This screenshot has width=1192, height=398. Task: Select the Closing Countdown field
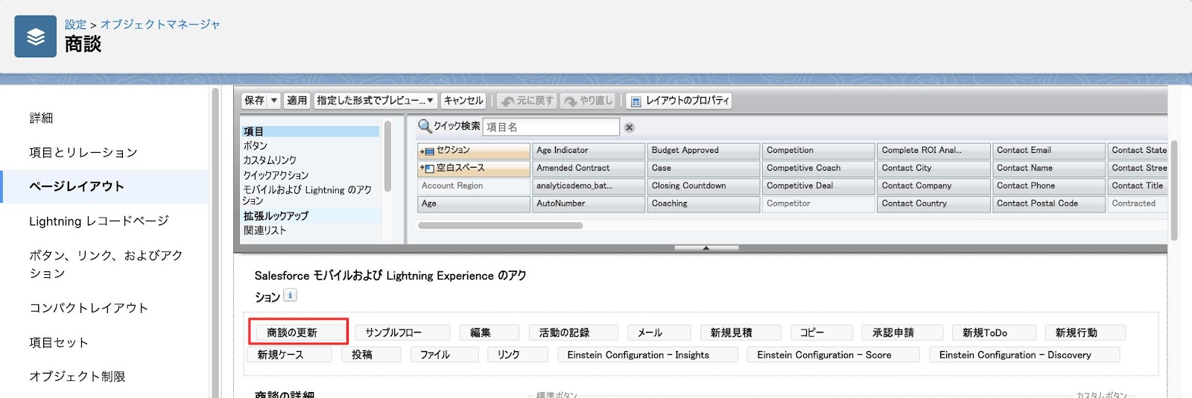pos(703,186)
